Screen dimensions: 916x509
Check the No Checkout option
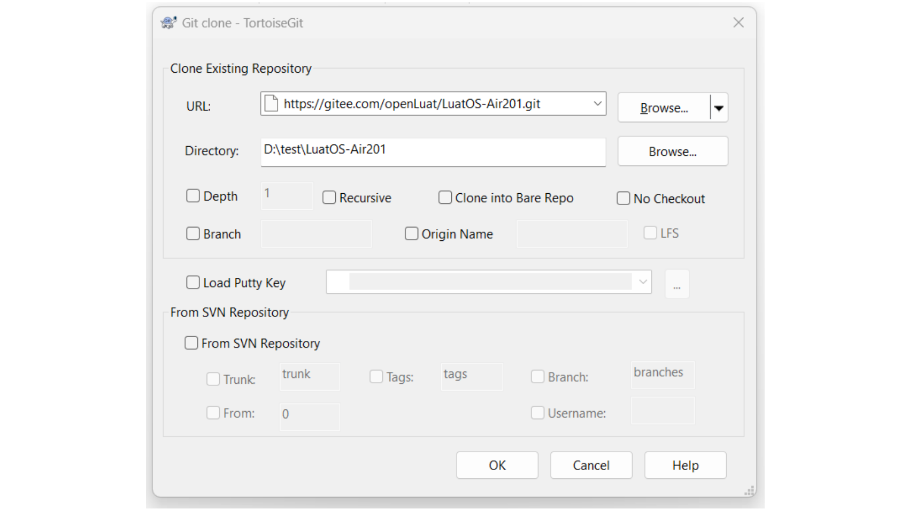(624, 199)
